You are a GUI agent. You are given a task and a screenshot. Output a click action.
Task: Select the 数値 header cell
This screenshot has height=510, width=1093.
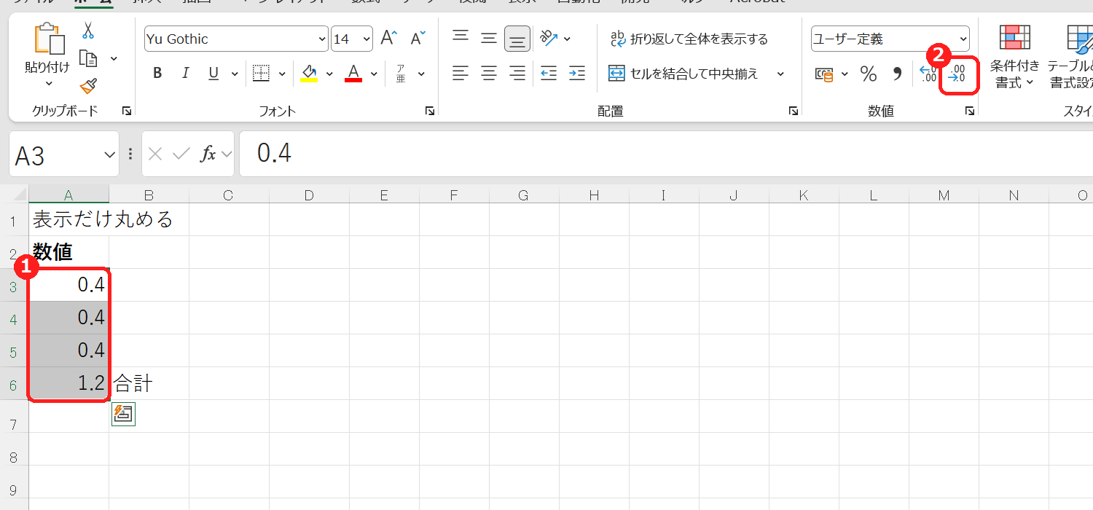(x=68, y=252)
